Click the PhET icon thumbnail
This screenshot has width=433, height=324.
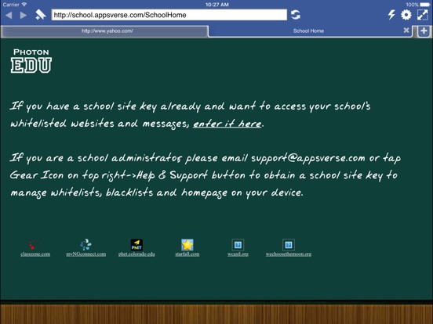136,245
